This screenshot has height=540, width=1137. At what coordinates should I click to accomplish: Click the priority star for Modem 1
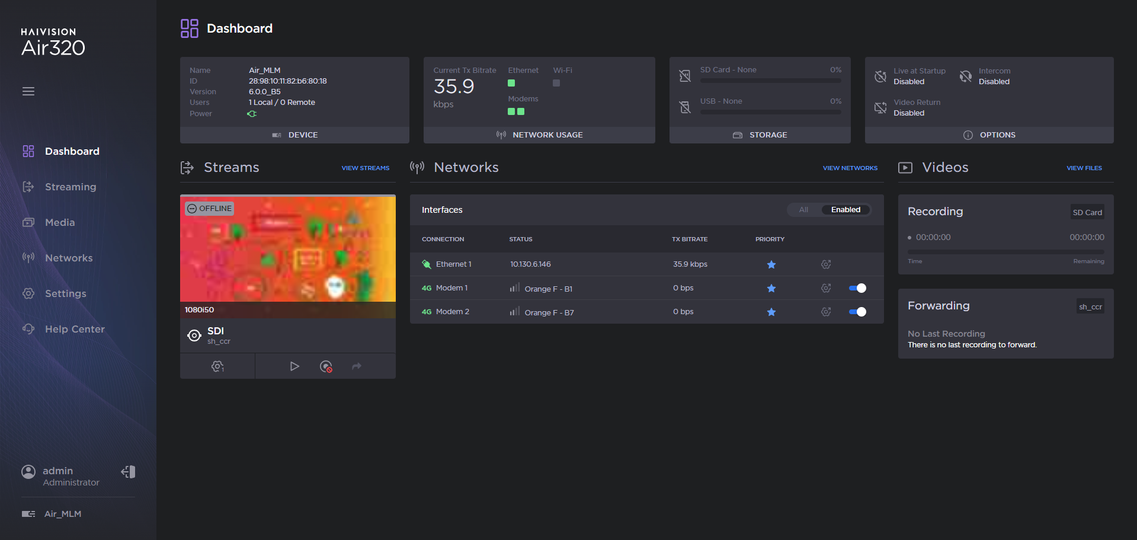pyautogui.click(x=771, y=288)
